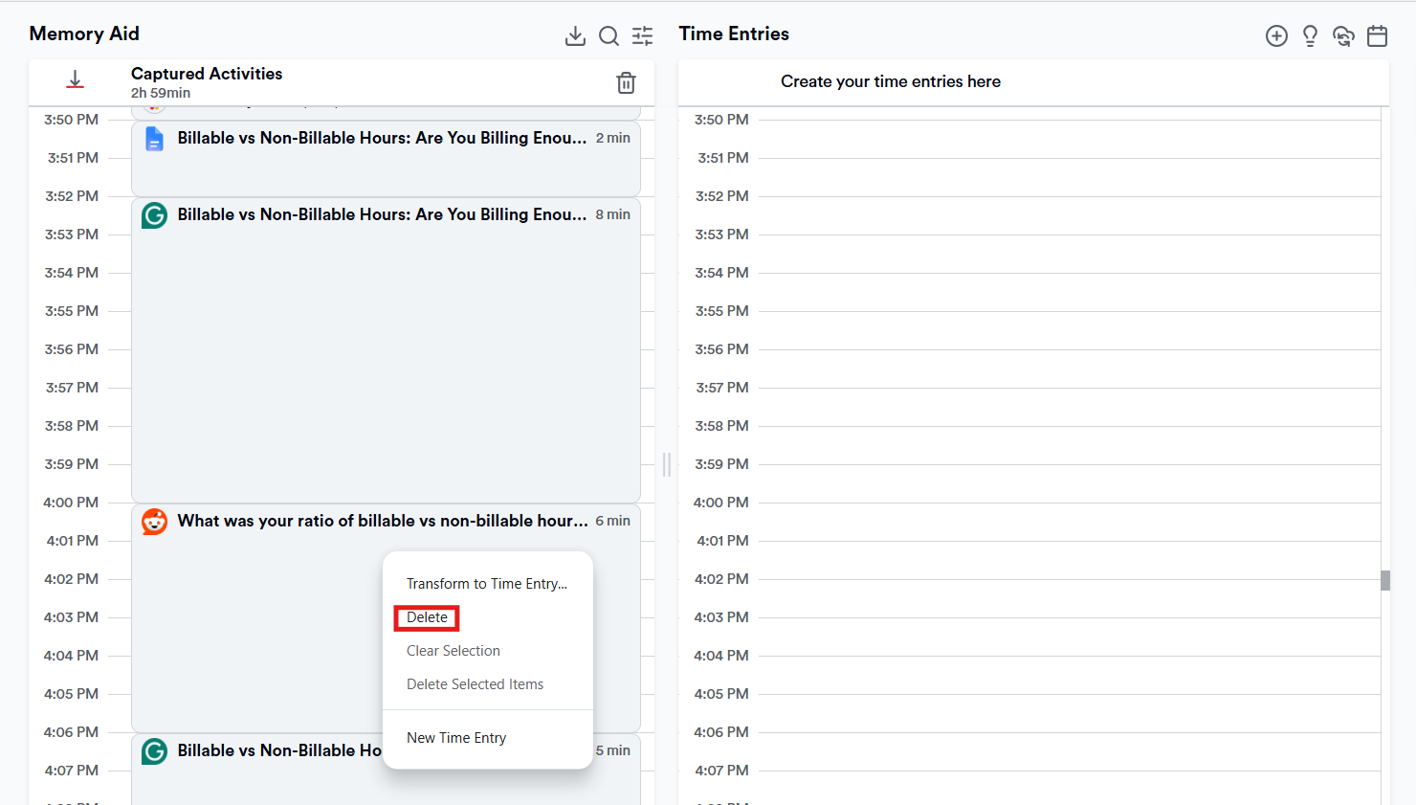Screen dimensions: 1416x805
Task: Click the sync chat icon in Time Entries
Action: [x=1343, y=36]
